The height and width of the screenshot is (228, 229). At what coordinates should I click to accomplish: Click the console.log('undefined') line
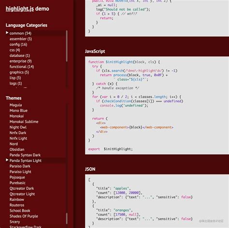click(x=124, y=106)
